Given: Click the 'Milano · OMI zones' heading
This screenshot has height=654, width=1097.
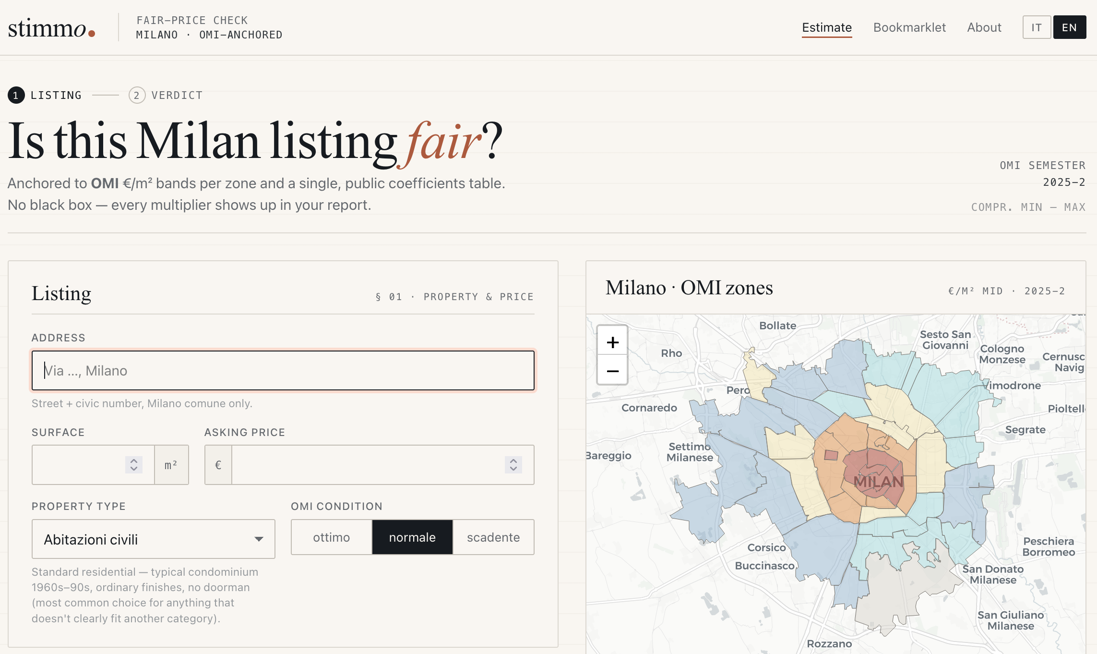Looking at the screenshot, I should [689, 288].
